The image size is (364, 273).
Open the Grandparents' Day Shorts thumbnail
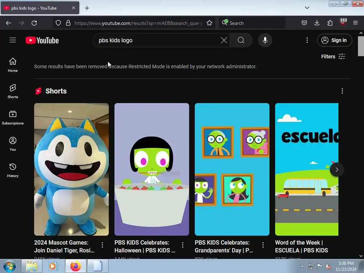[x=232, y=169]
